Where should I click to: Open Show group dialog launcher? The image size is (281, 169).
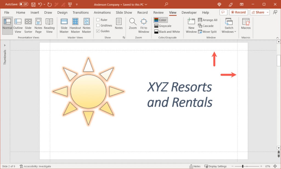[124, 37]
